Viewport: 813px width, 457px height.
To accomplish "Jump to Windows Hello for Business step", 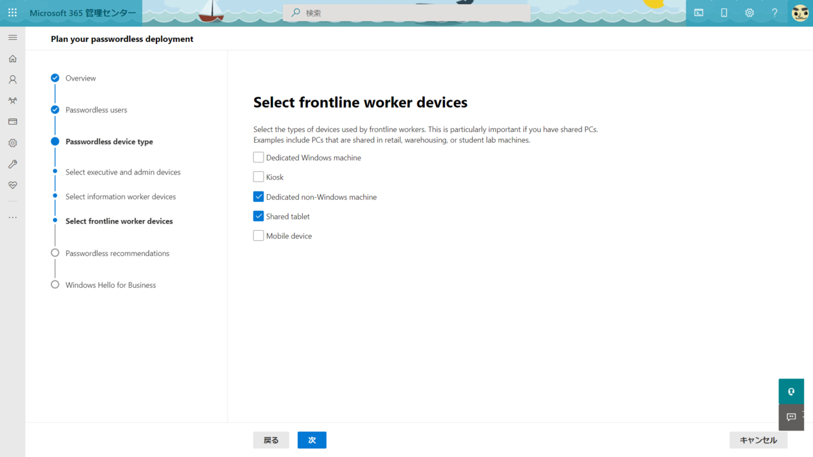I will click(x=110, y=285).
